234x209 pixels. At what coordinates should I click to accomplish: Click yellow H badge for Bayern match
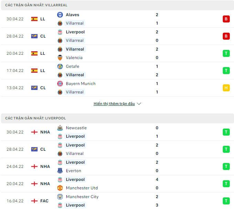click(226, 88)
